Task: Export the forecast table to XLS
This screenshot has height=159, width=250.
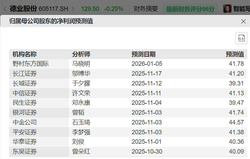Action: click(x=241, y=38)
